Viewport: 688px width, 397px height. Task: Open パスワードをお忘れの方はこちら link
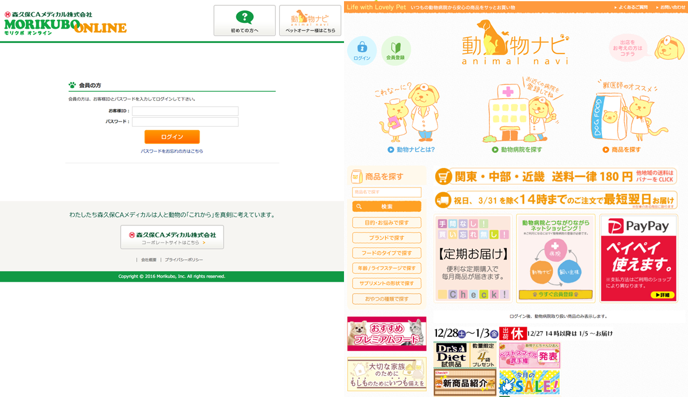click(172, 151)
